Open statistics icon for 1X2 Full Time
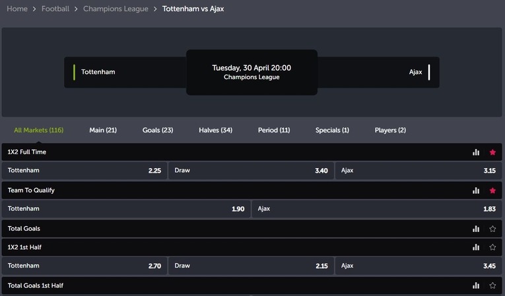Image resolution: width=505 pixels, height=296 pixels. pyautogui.click(x=476, y=152)
